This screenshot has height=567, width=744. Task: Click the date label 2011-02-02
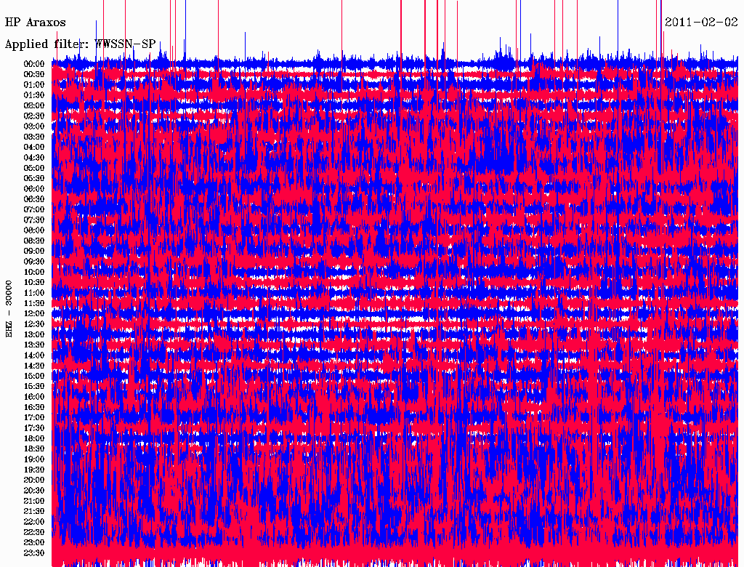(x=701, y=22)
